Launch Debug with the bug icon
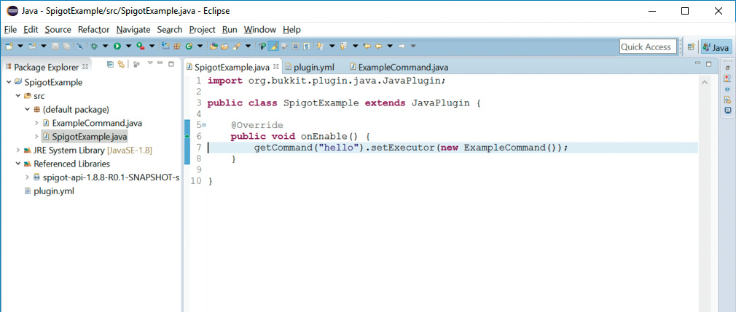736x312 pixels. pyautogui.click(x=94, y=46)
